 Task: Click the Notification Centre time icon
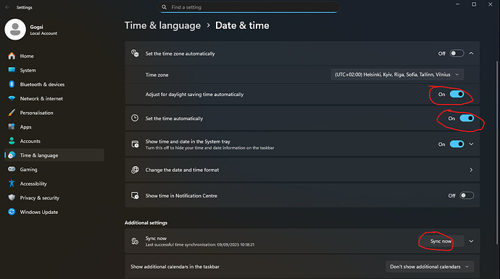[135, 196]
